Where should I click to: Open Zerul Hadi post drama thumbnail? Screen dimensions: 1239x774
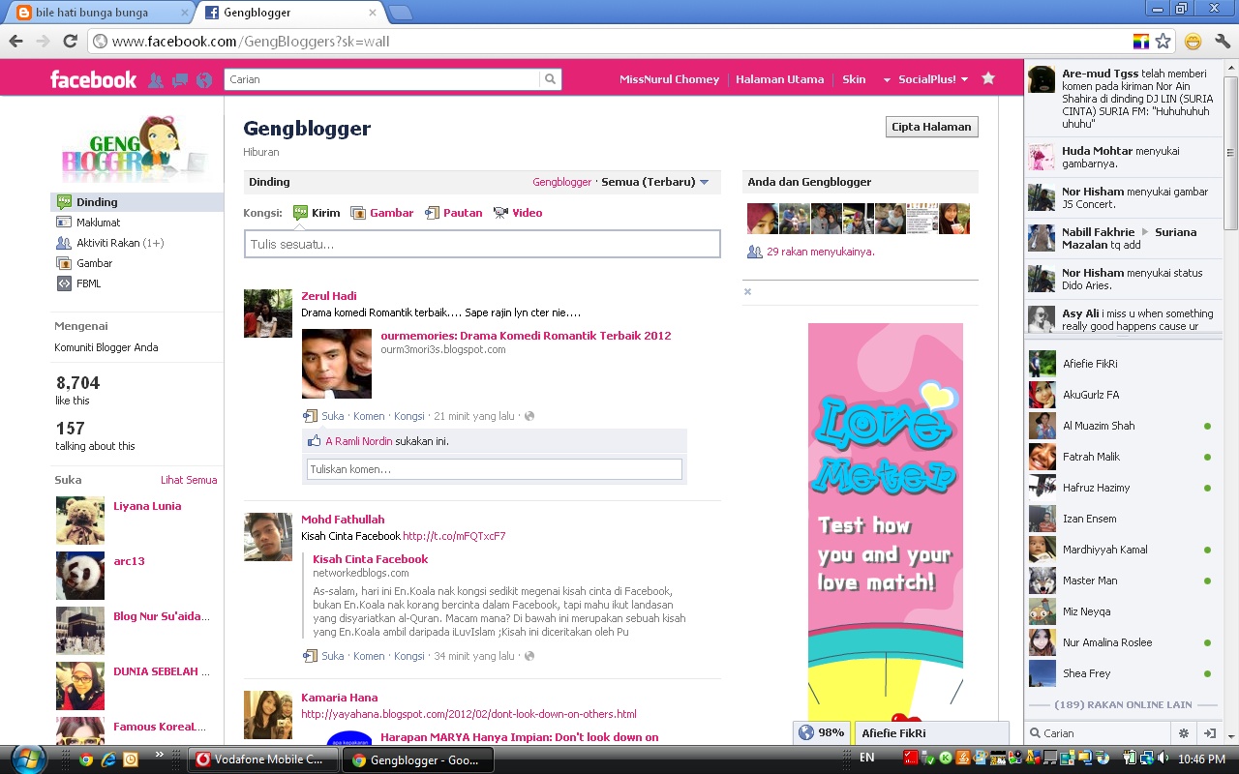(x=337, y=364)
